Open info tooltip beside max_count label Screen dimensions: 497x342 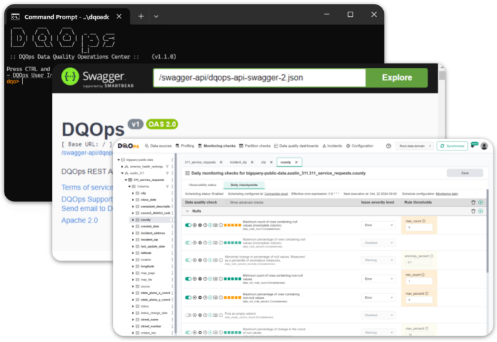(424, 221)
